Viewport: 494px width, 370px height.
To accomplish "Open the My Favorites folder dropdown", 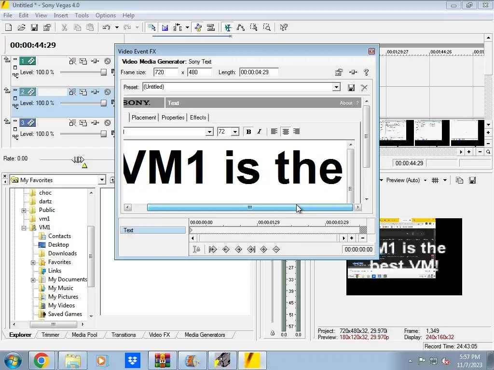I will [x=102, y=180].
